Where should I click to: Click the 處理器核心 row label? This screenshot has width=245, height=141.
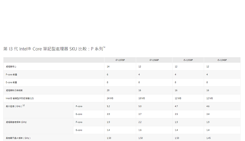11,67
